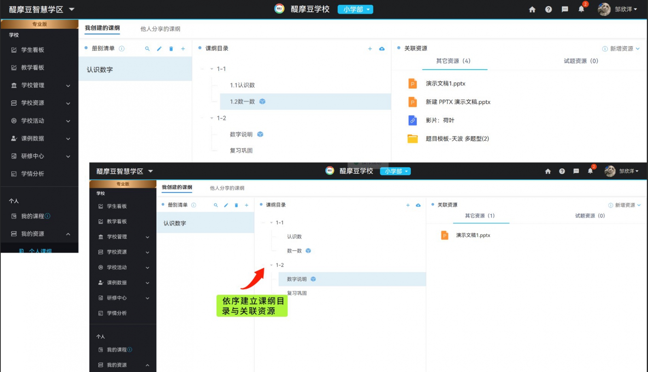
Task: Open the chat message icon in the topmost header
Action: coord(565,10)
